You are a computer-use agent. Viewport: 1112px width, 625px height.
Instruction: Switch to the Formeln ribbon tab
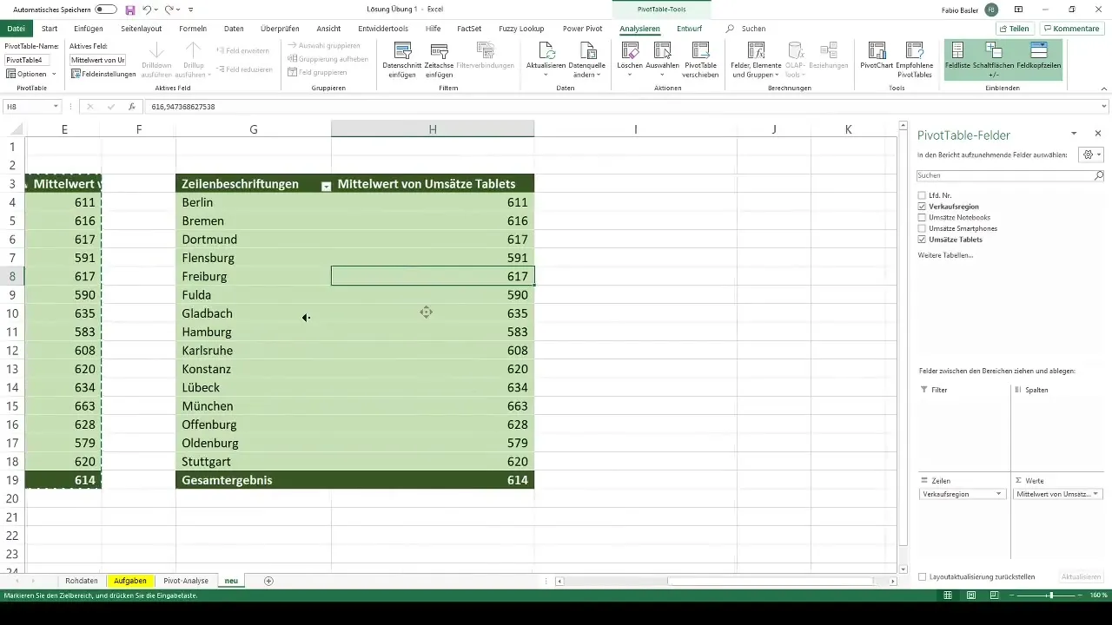pos(193,29)
